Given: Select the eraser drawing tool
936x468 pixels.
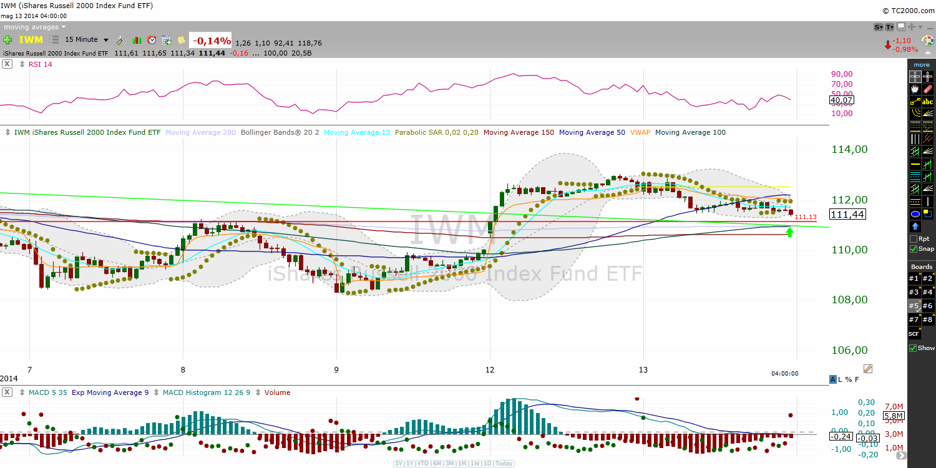Looking at the screenshot, I should pos(928,89).
